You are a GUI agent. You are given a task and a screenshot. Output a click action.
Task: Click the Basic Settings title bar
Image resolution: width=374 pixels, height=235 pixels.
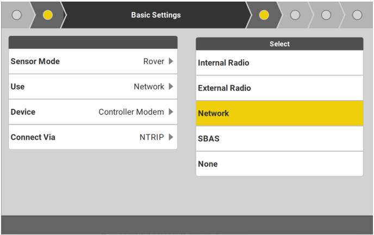(x=156, y=15)
